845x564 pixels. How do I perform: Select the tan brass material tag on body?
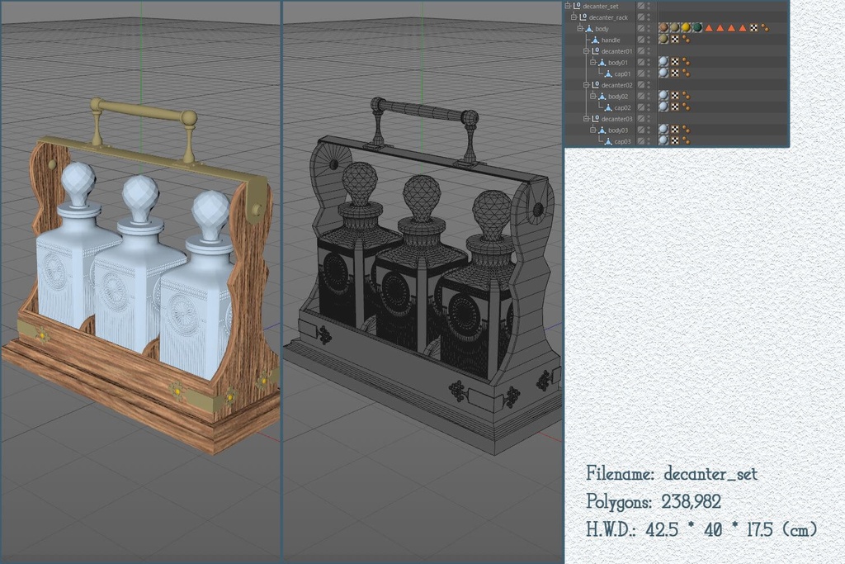675,27
